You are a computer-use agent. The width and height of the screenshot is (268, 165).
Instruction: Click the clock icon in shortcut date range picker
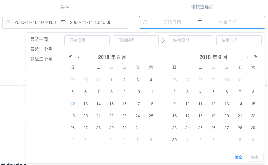coord(145,22)
